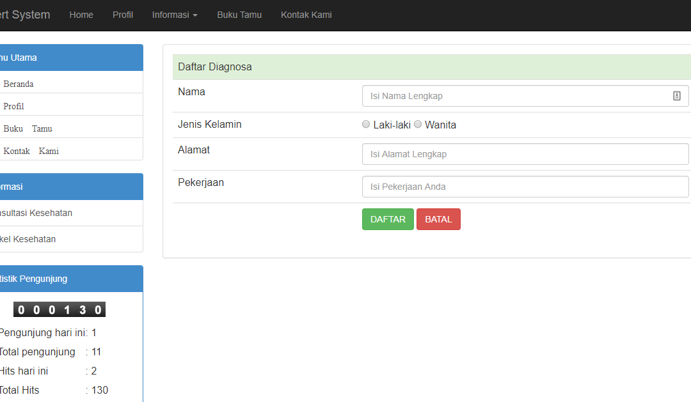Focus the Isi Alamat Lengkap field
691x402 pixels.
(525, 154)
